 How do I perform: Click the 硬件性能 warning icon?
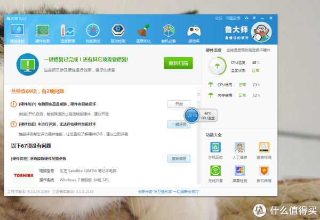(x=13, y=124)
